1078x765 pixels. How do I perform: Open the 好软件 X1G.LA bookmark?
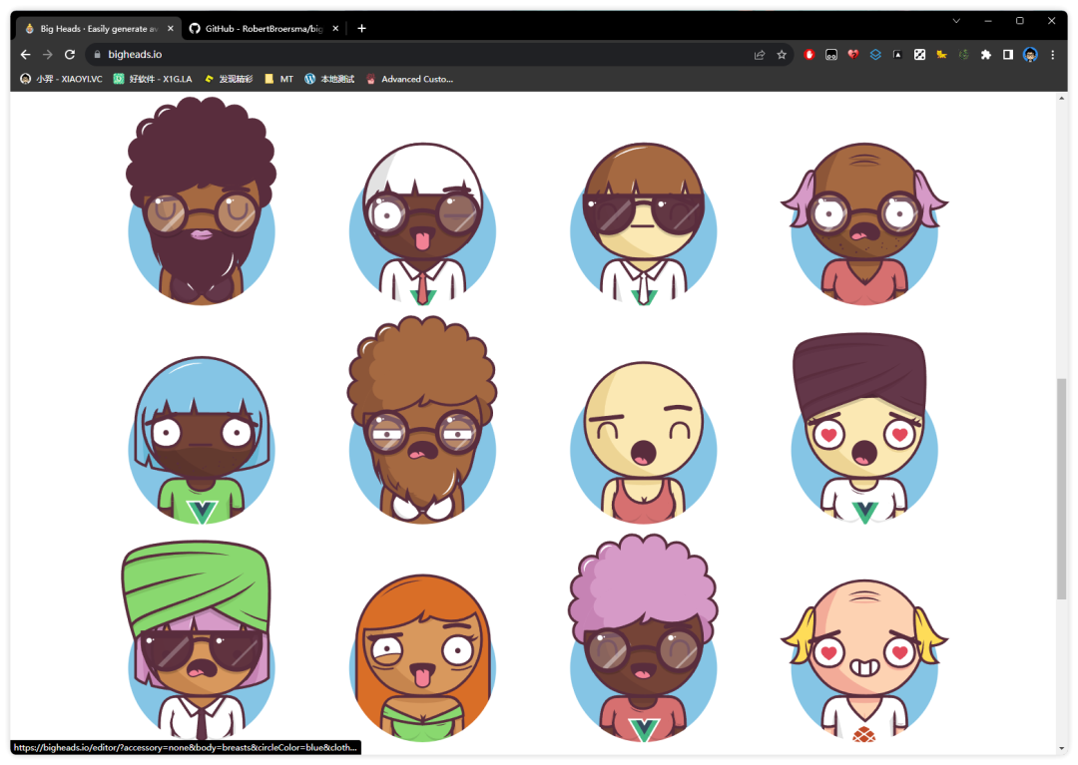[x=153, y=79]
